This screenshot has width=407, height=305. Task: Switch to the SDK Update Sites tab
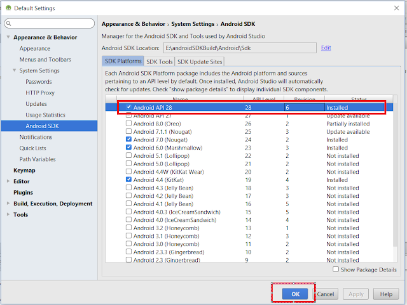pos(200,62)
